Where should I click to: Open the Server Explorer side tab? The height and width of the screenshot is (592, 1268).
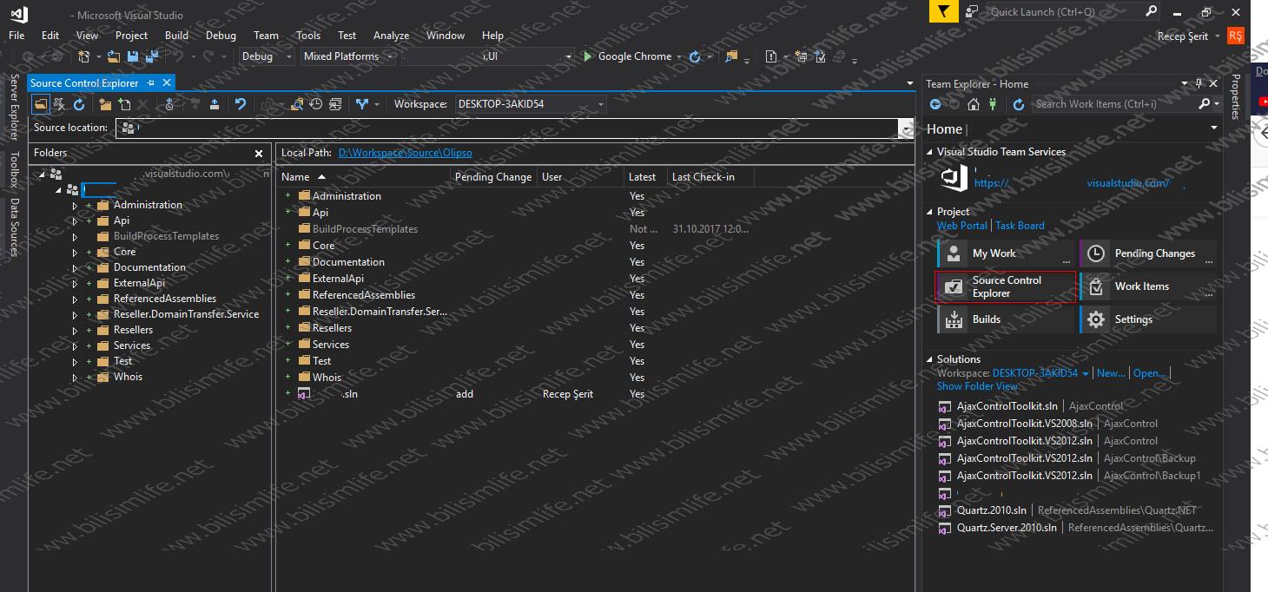pyautogui.click(x=14, y=107)
